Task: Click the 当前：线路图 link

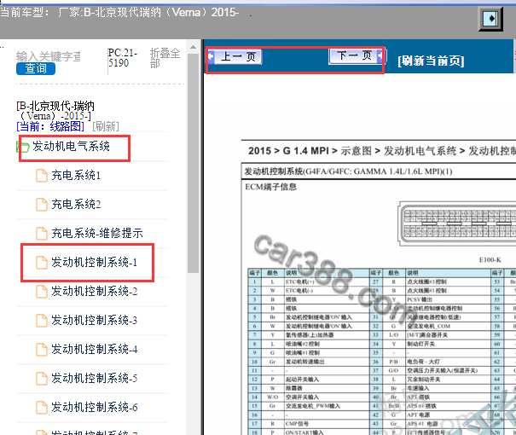Action: (50, 126)
